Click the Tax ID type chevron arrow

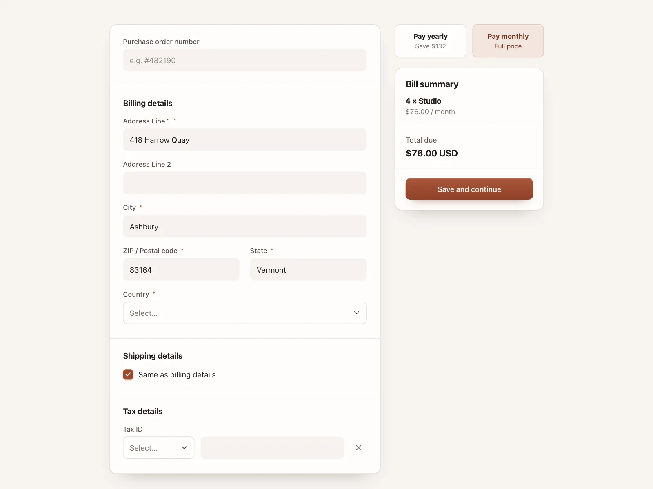pos(184,448)
